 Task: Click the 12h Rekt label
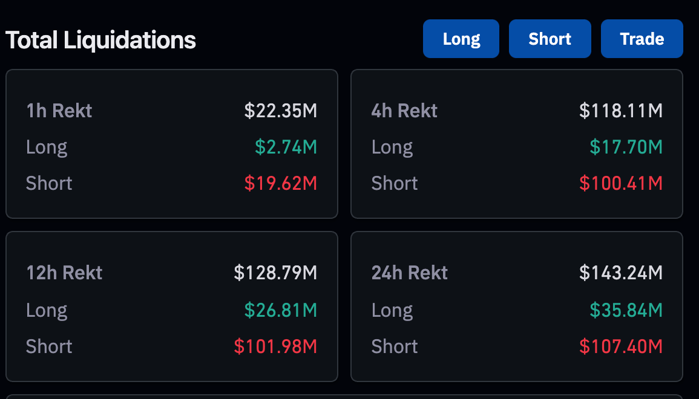tap(64, 273)
